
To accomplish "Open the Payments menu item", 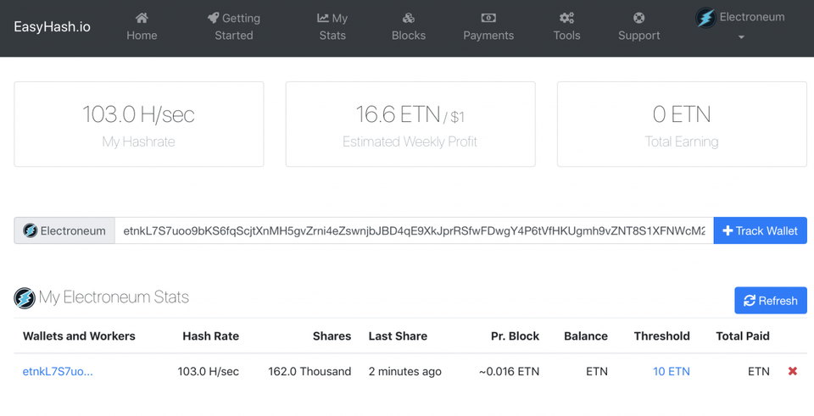I will click(x=488, y=27).
